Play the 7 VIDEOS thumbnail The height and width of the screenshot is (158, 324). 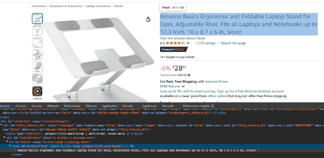coord(37,91)
